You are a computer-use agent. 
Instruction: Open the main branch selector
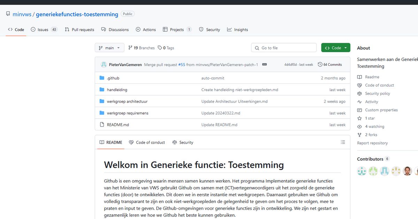coord(109,48)
